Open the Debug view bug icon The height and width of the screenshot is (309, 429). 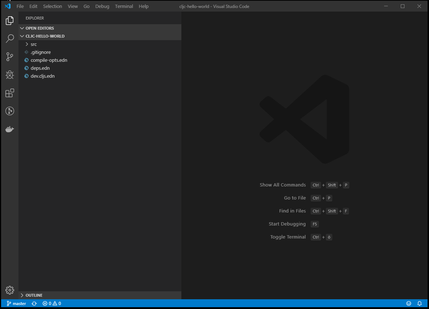pos(10,74)
